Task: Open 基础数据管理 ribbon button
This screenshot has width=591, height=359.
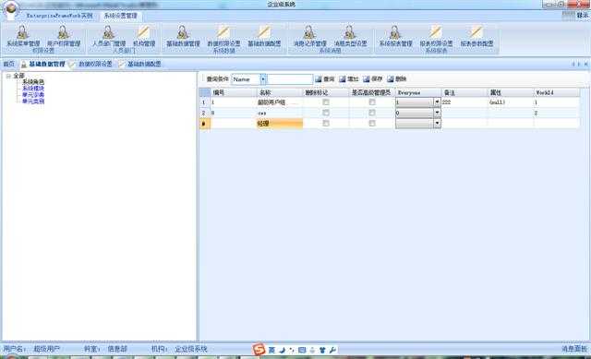Action: click(x=183, y=37)
